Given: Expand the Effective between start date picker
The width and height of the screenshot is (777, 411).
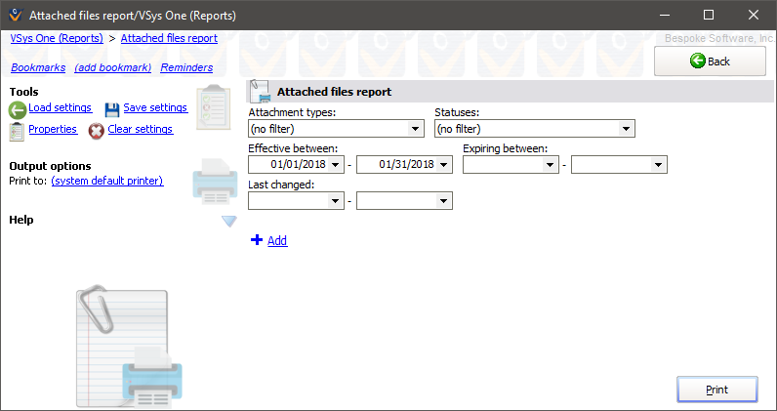Looking at the screenshot, I should pyautogui.click(x=337, y=165).
